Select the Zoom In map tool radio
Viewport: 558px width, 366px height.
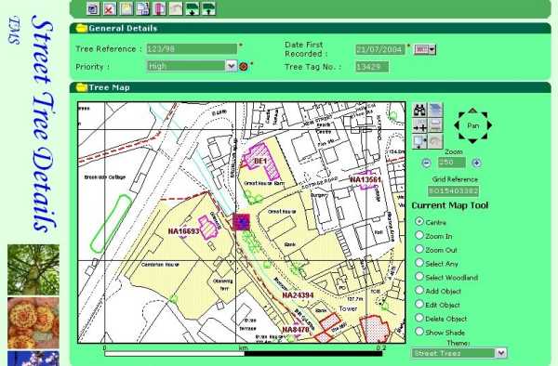(419, 235)
